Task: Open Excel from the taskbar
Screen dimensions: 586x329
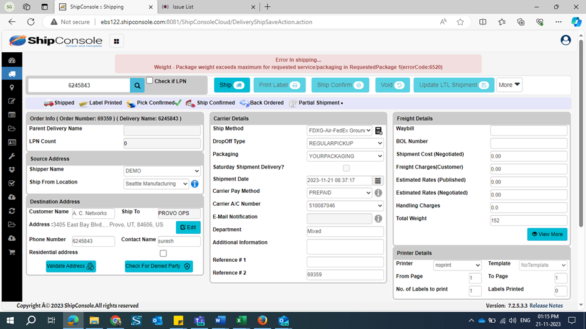Action: [x=241, y=320]
